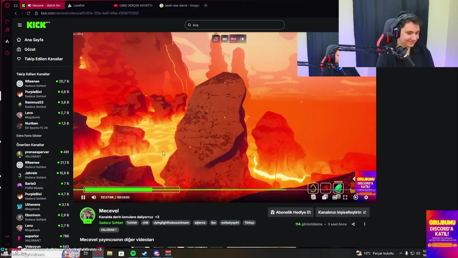458x258 pixels.
Task: Share the video via share icon
Action: tap(353, 224)
